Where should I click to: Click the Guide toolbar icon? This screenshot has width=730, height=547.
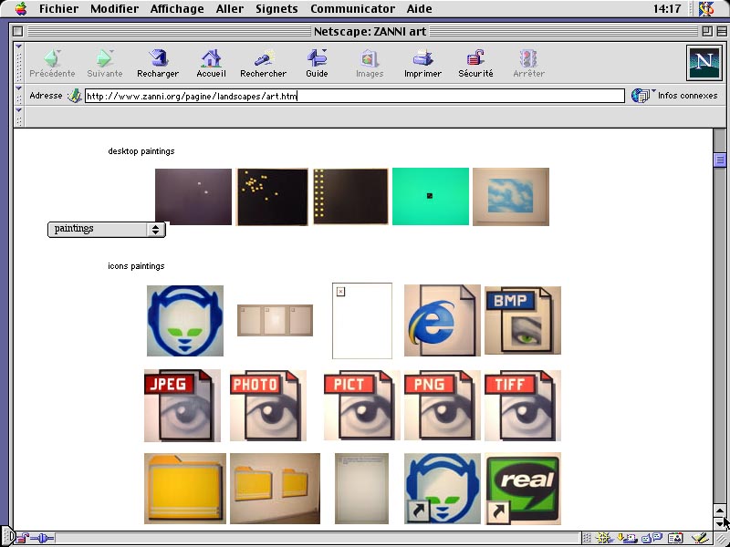[317, 62]
